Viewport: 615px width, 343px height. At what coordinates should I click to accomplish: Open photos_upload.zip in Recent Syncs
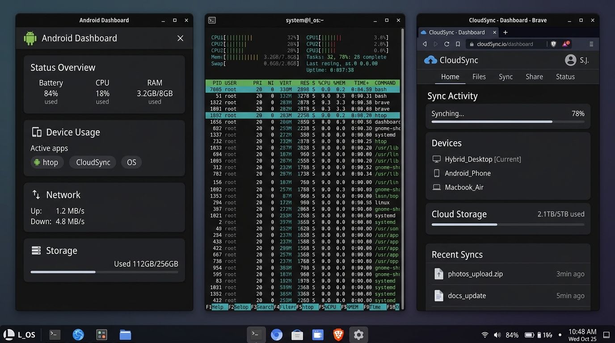pyautogui.click(x=508, y=274)
